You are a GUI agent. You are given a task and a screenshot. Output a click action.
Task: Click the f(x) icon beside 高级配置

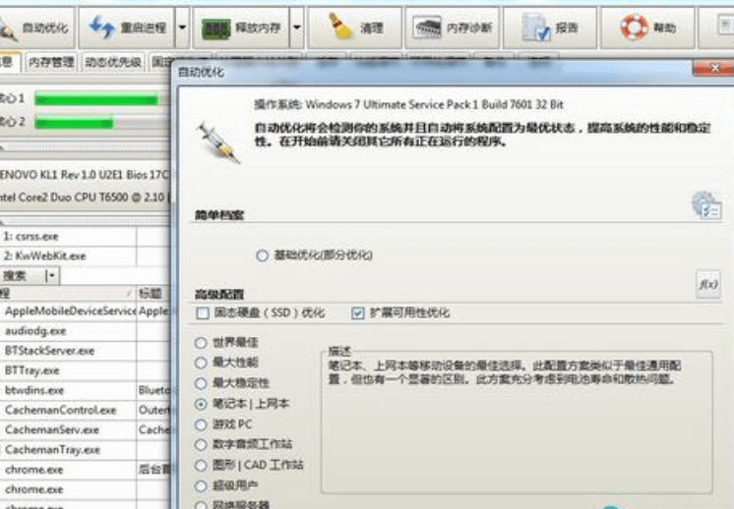pos(708,284)
